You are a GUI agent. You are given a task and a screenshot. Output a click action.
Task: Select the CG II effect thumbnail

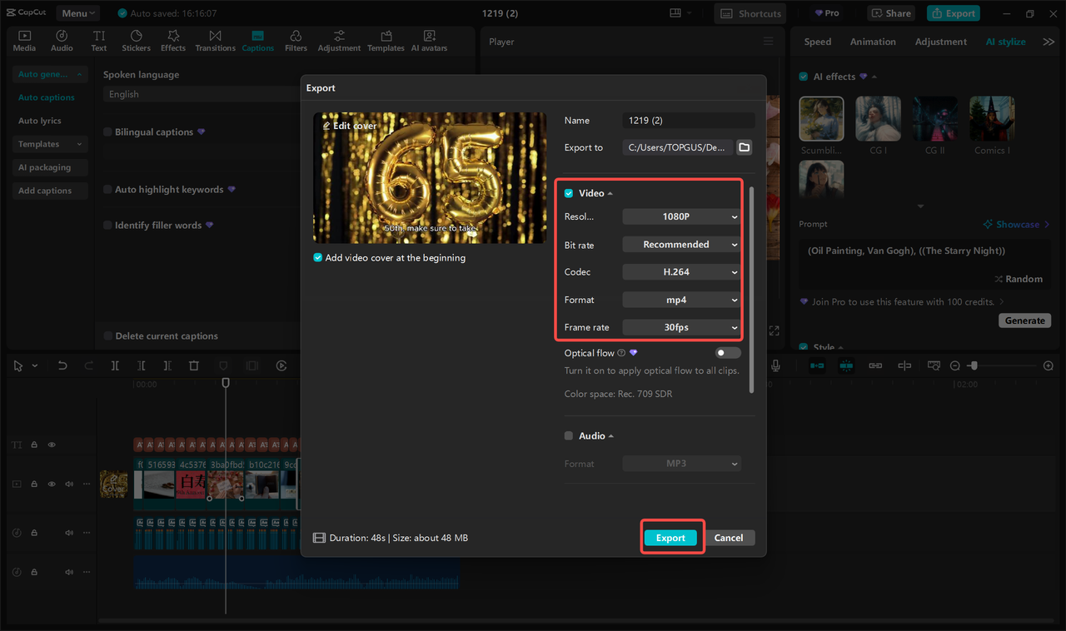[x=935, y=119]
